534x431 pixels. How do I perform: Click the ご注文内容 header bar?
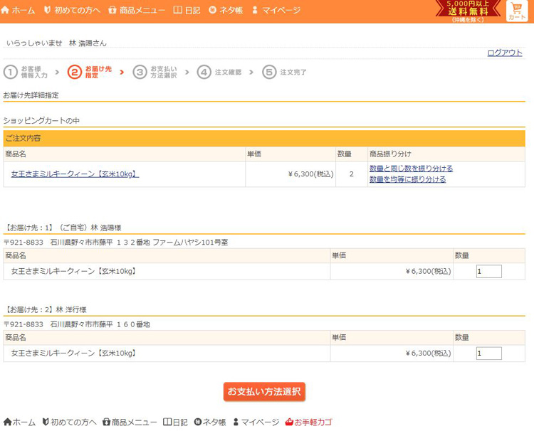(x=264, y=138)
